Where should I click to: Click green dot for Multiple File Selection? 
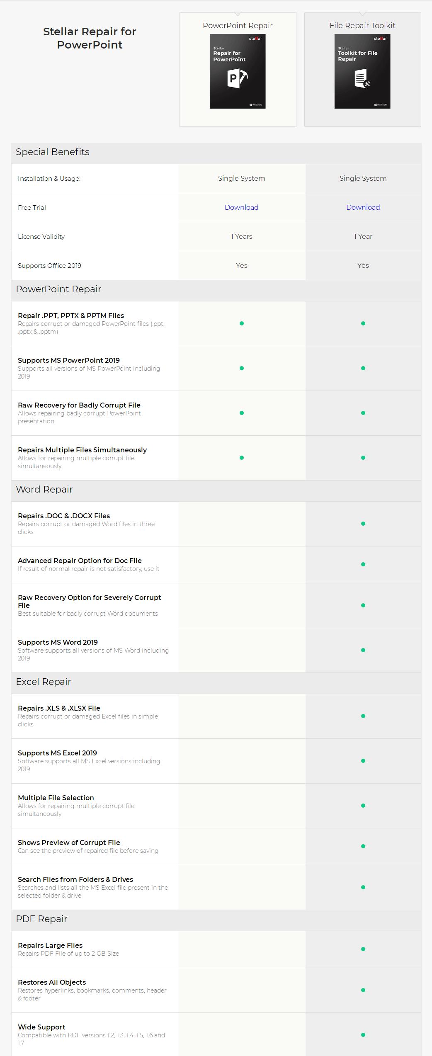363,806
